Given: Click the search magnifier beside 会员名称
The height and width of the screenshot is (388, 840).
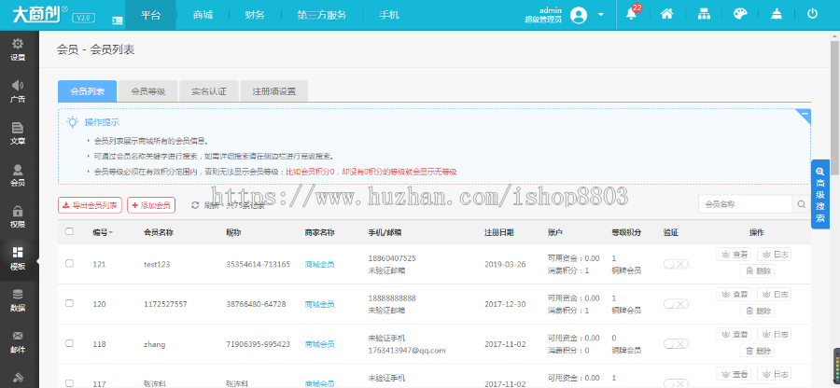Looking at the screenshot, I should tap(802, 204).
